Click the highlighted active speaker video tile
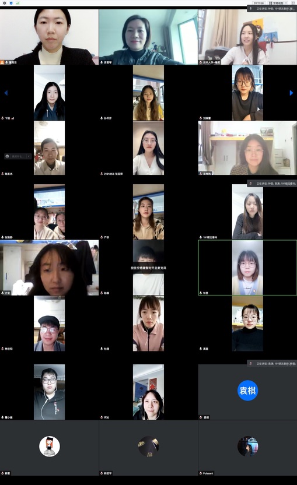297x485 pixels. (x=247, y=268)
